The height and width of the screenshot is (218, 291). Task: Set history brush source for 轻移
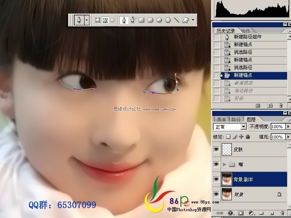[216, 99]
